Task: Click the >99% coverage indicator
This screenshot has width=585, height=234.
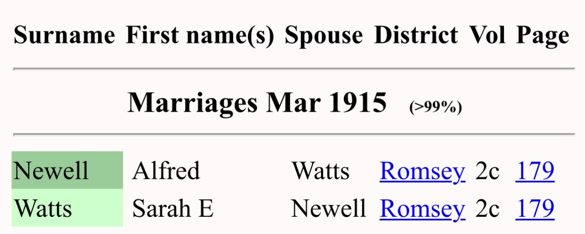Action: click(x=435, y=107)
